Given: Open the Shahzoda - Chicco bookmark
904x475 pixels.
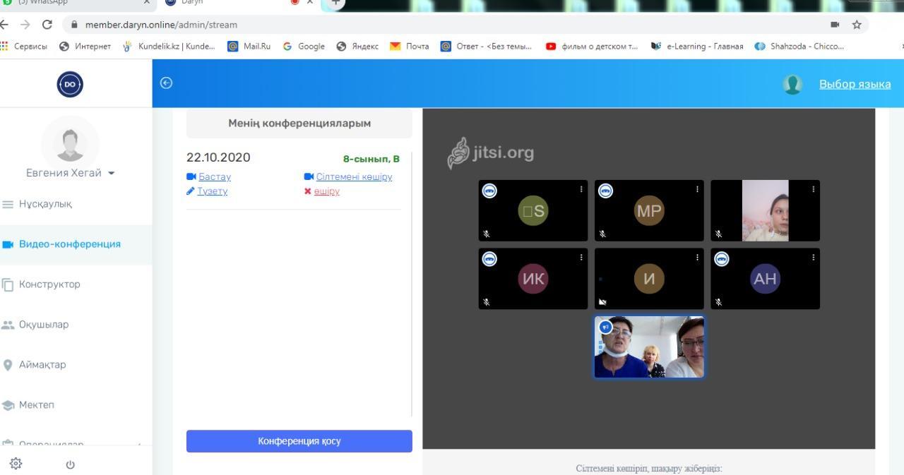Looking at the screenshot, I should pos(799,47).
